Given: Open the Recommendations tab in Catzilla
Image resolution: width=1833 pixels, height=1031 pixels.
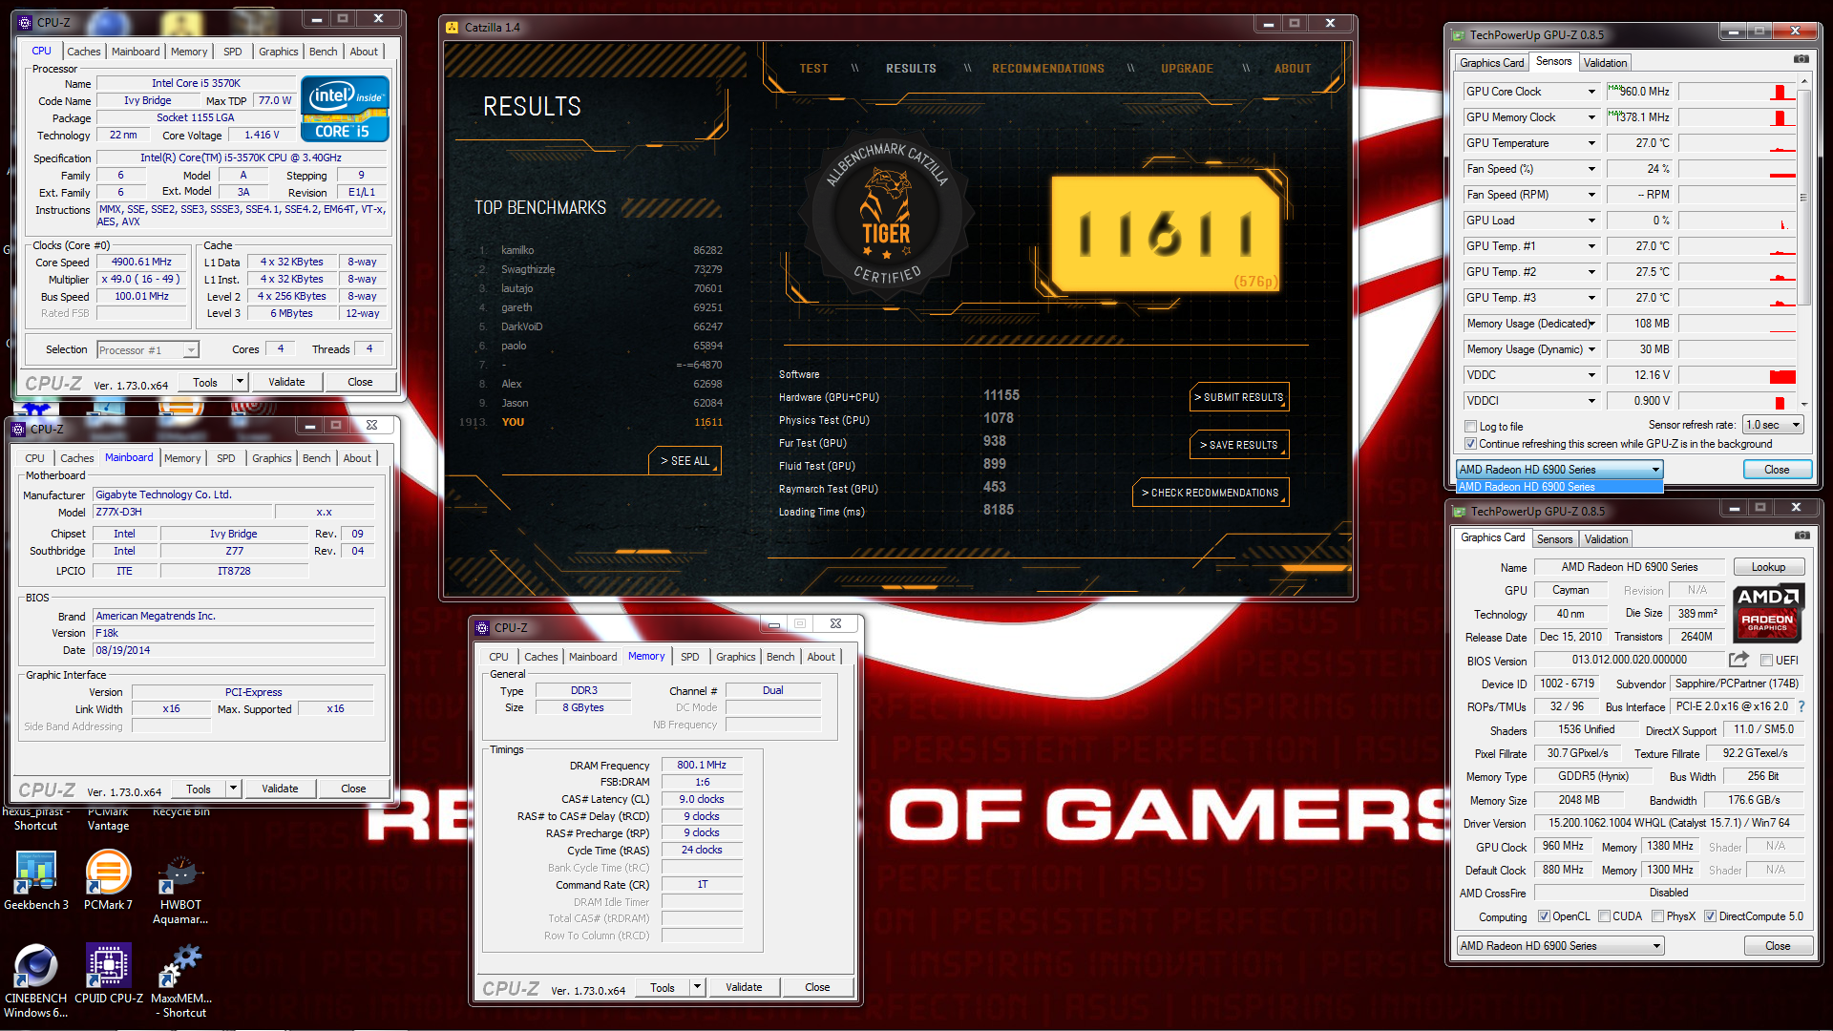Looking at the screenshot, I should coord(1047,69).
